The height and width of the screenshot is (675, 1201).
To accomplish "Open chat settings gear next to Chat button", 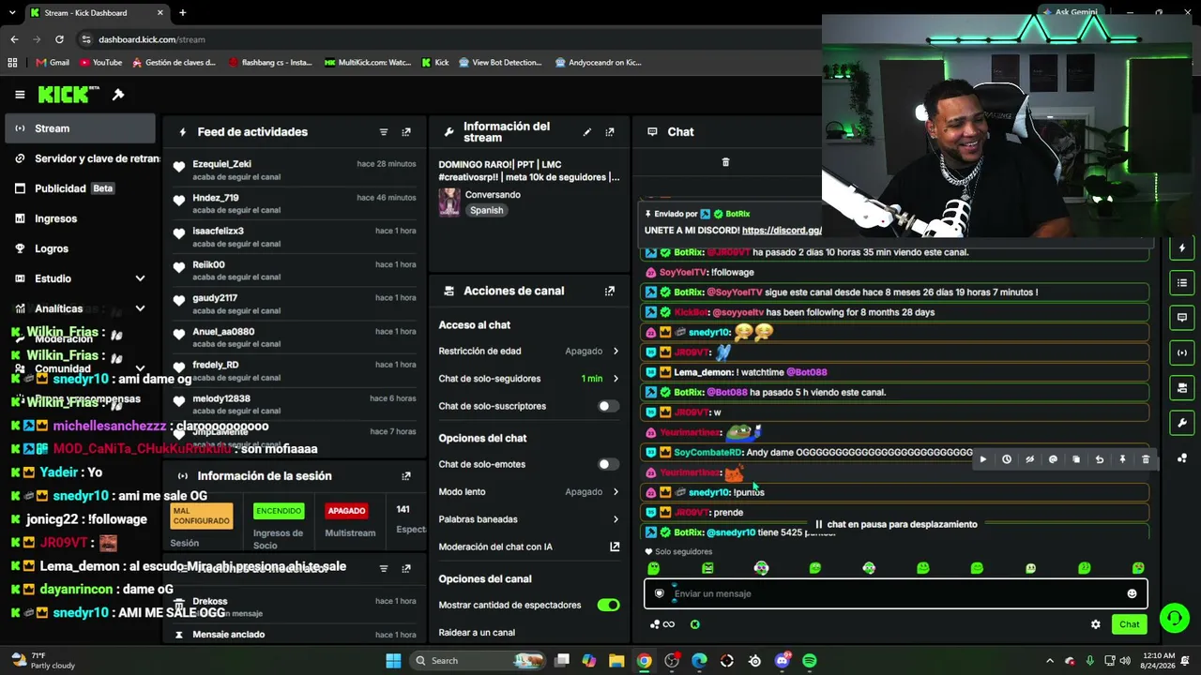I will click(1095, 624).
